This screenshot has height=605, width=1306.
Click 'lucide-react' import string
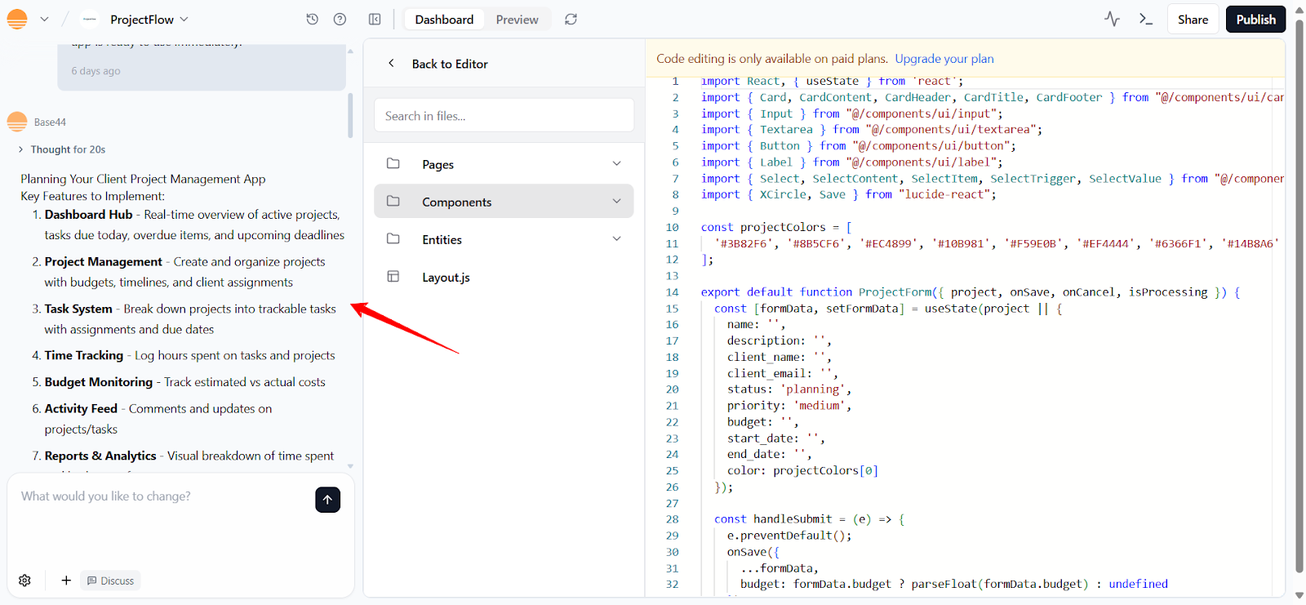(947, 194)
